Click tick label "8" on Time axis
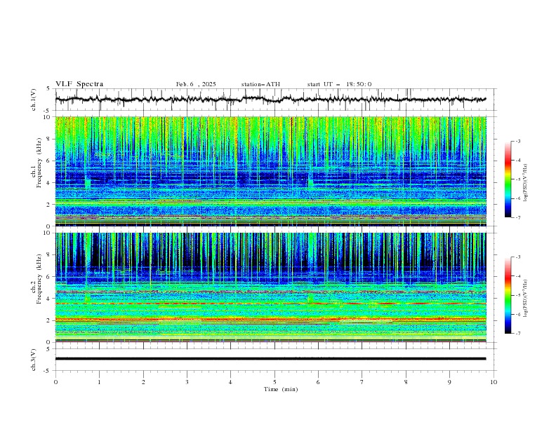556x429 pixels. (406, 382)
